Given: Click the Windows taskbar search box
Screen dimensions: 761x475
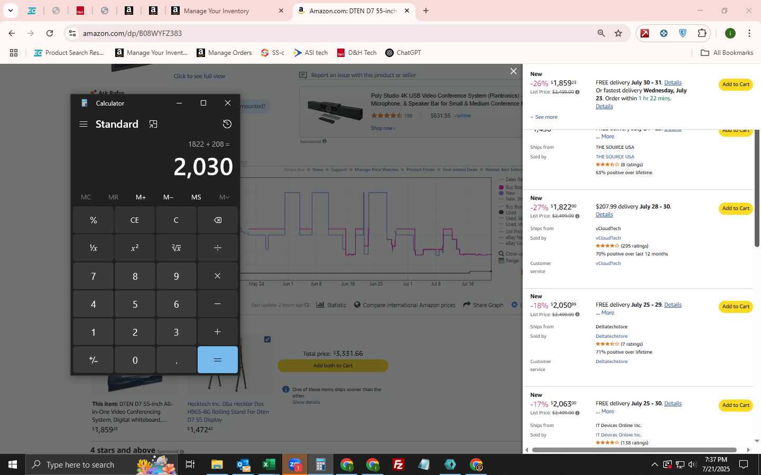Looking at the screenshot, I should [101, 464].
